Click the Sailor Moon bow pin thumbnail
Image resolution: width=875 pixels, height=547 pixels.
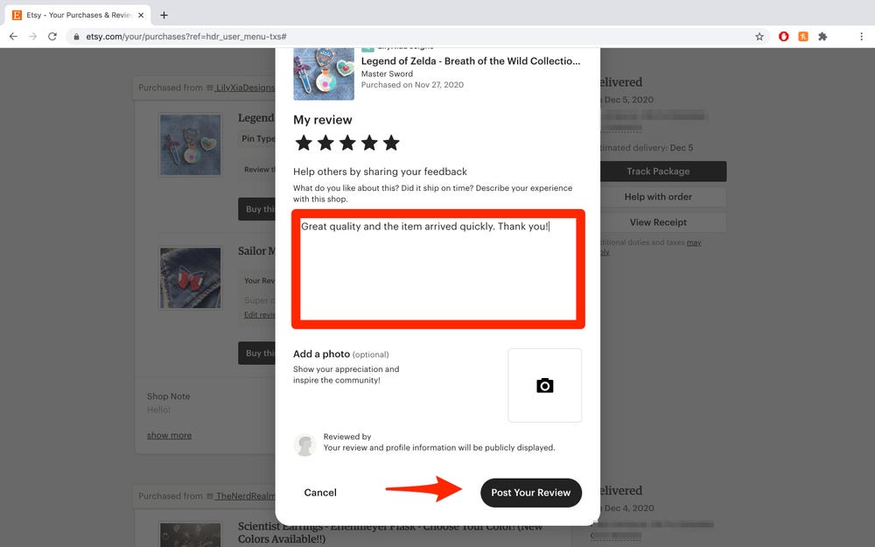click(190, 278)
